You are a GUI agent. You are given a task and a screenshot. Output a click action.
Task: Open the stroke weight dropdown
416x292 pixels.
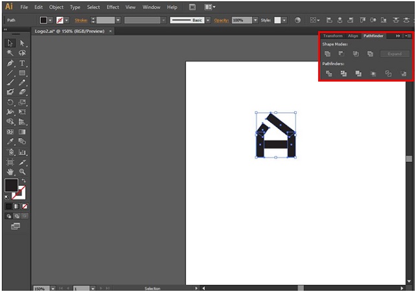tap(119, 20)
